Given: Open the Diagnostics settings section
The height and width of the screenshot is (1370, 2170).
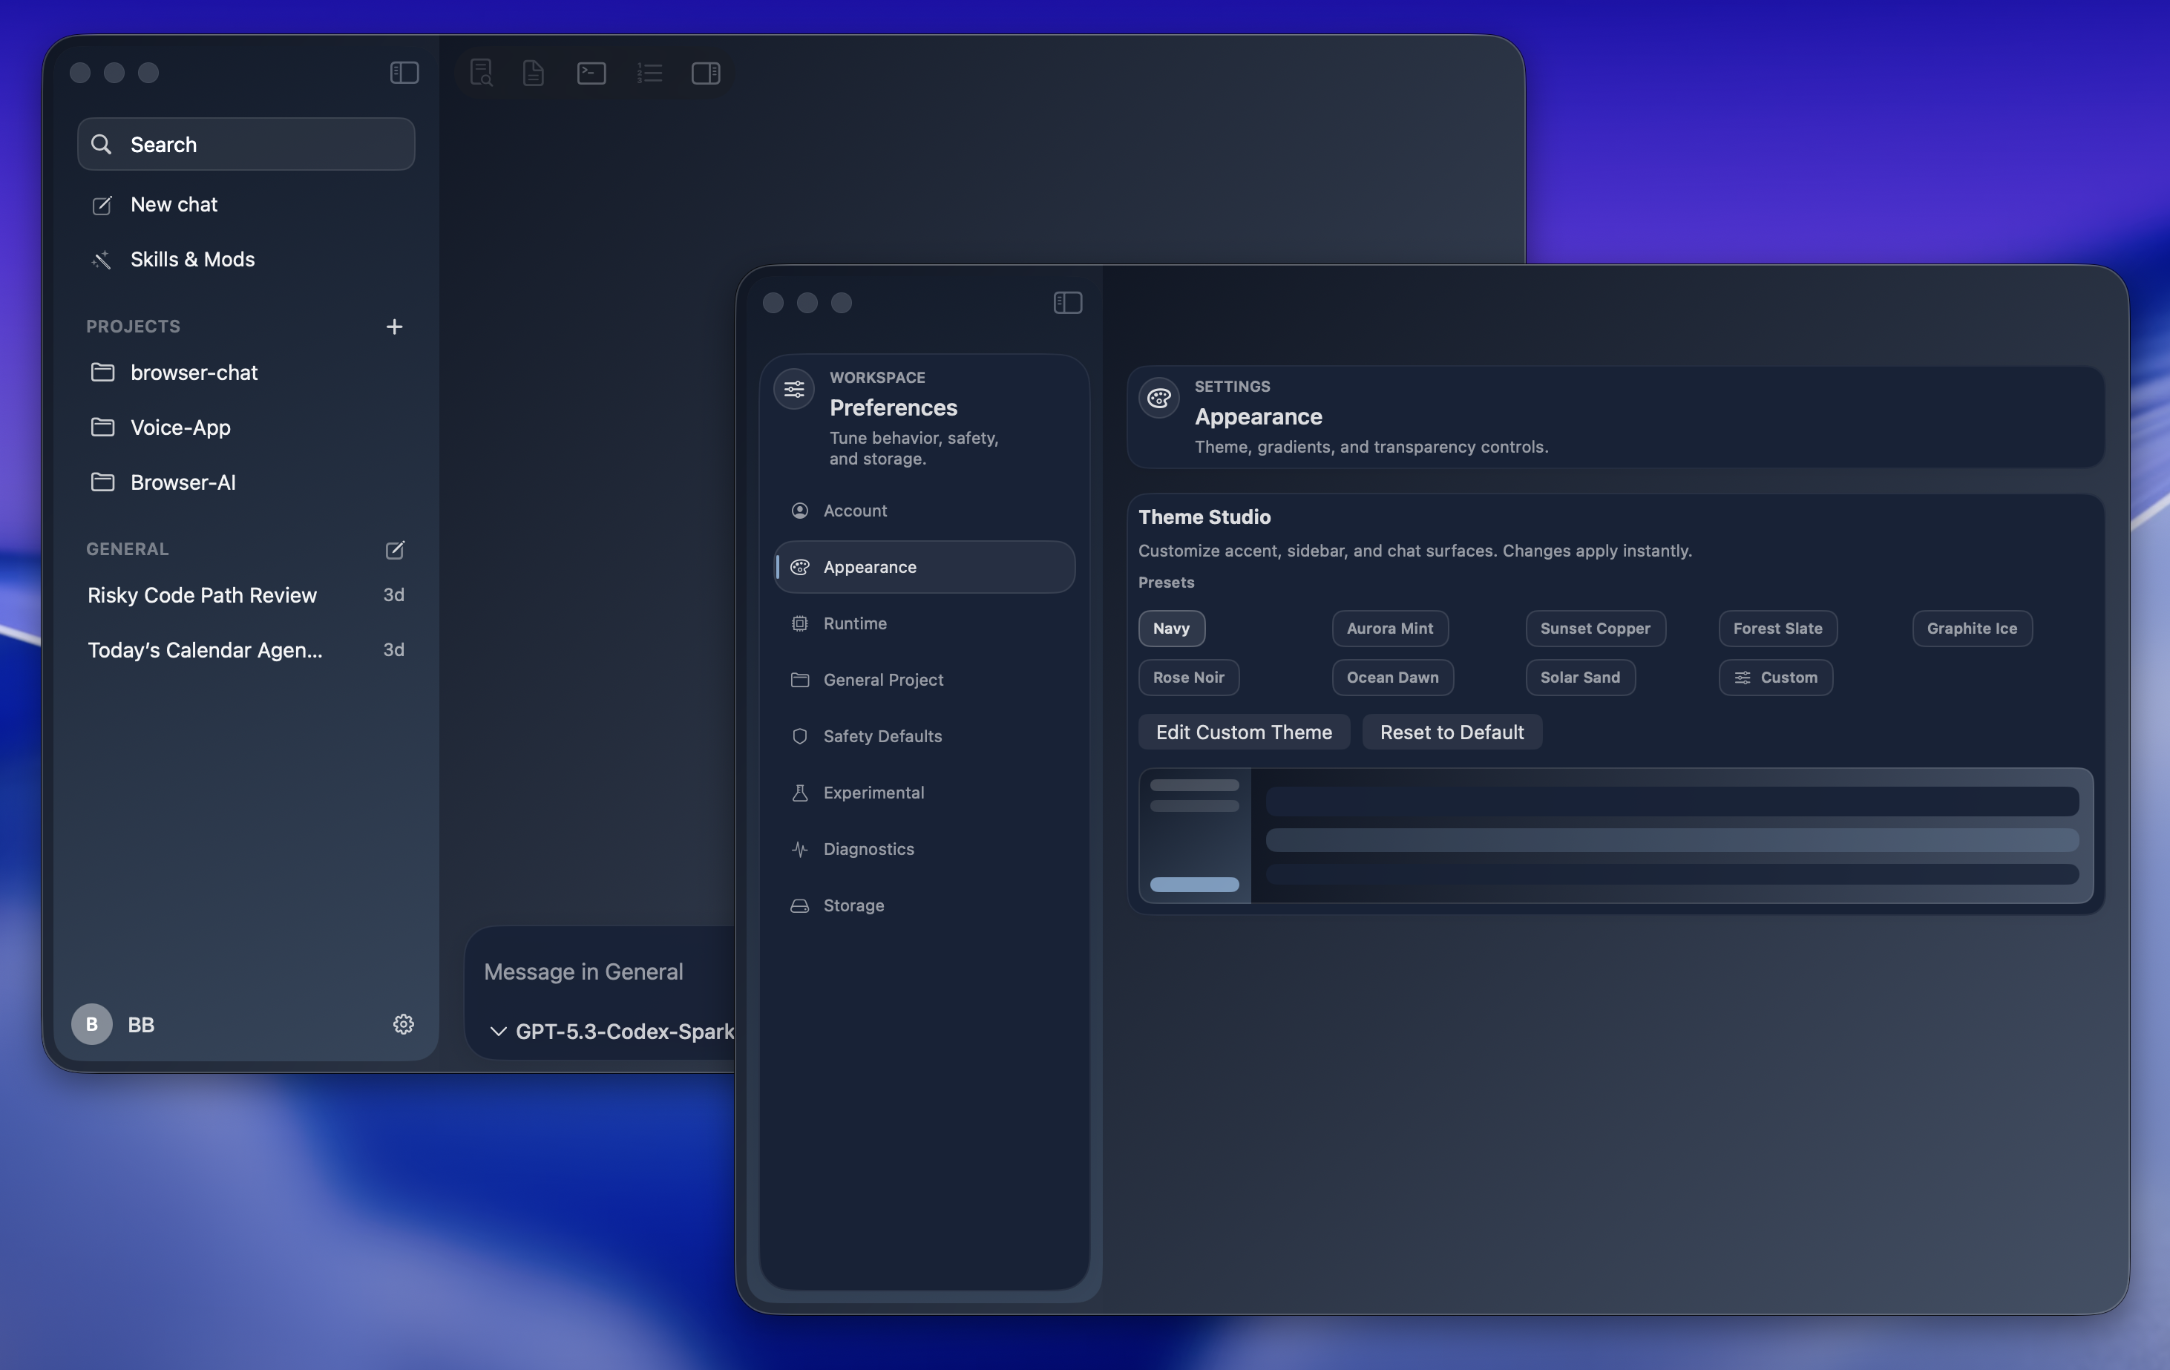Looking at the screenshot, I should click(870, 849).
